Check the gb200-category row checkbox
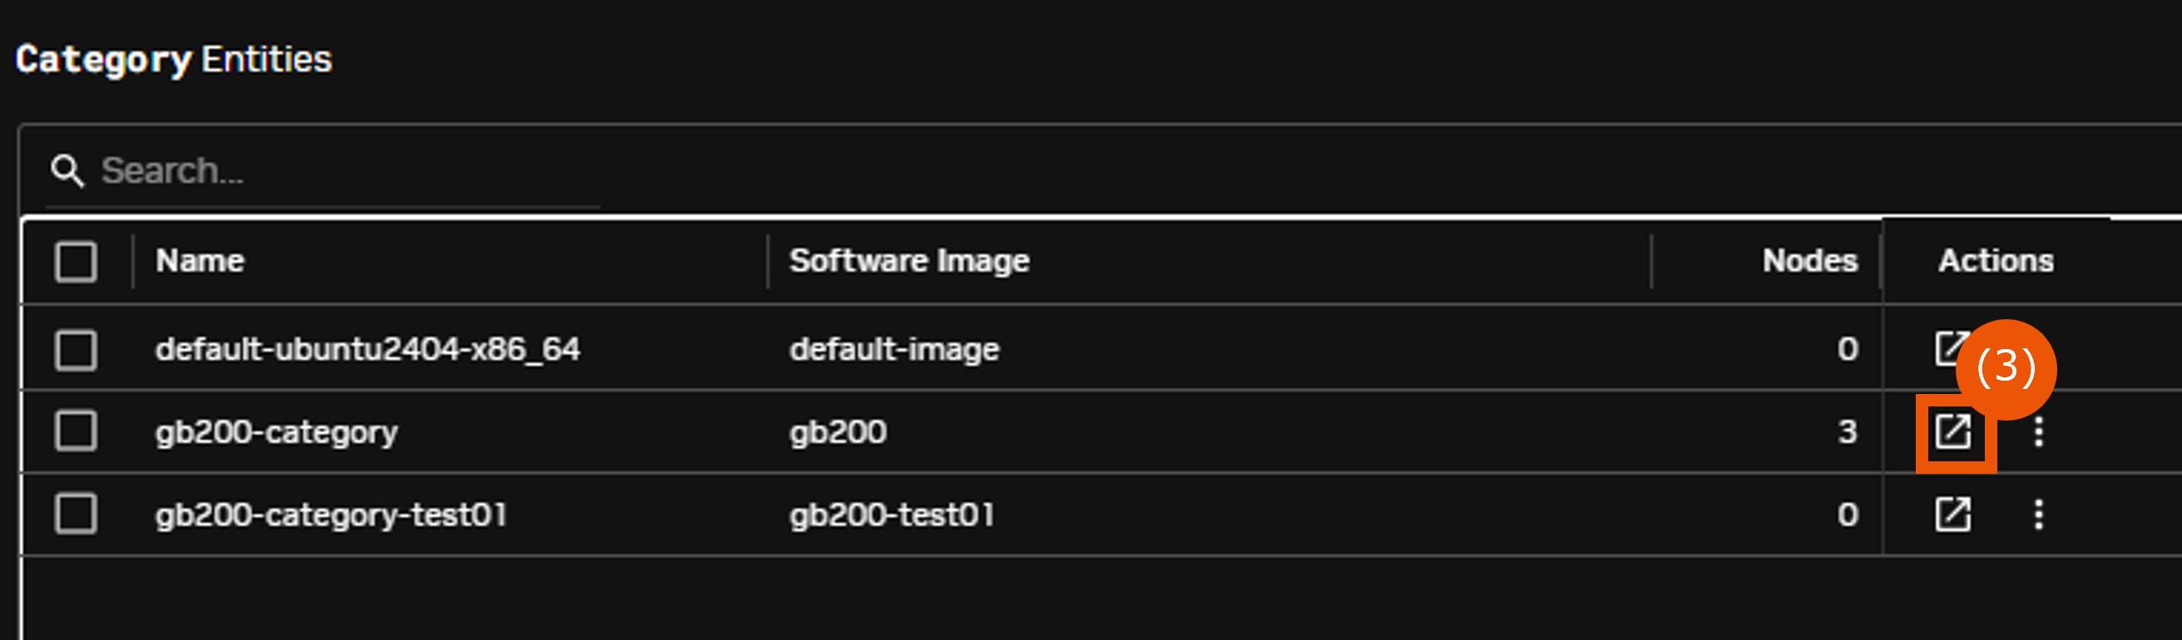The height and width of the screenshot is (640, 2182). click(77, 431)
